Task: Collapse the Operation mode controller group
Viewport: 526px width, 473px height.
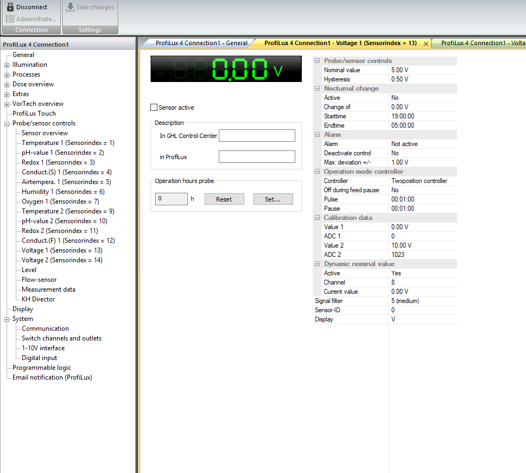Action: [x=317, y=171]
